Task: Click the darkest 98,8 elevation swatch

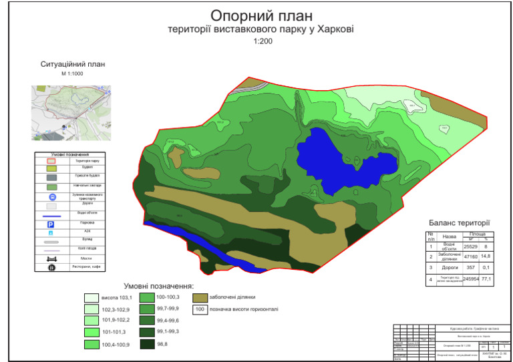Action: pyautogui.click(x=147, y=344)
